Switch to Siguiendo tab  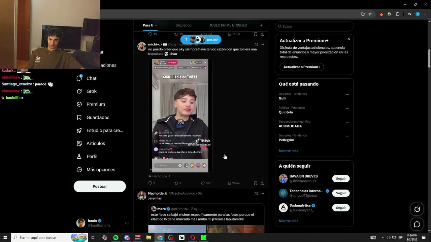[184, 25]
